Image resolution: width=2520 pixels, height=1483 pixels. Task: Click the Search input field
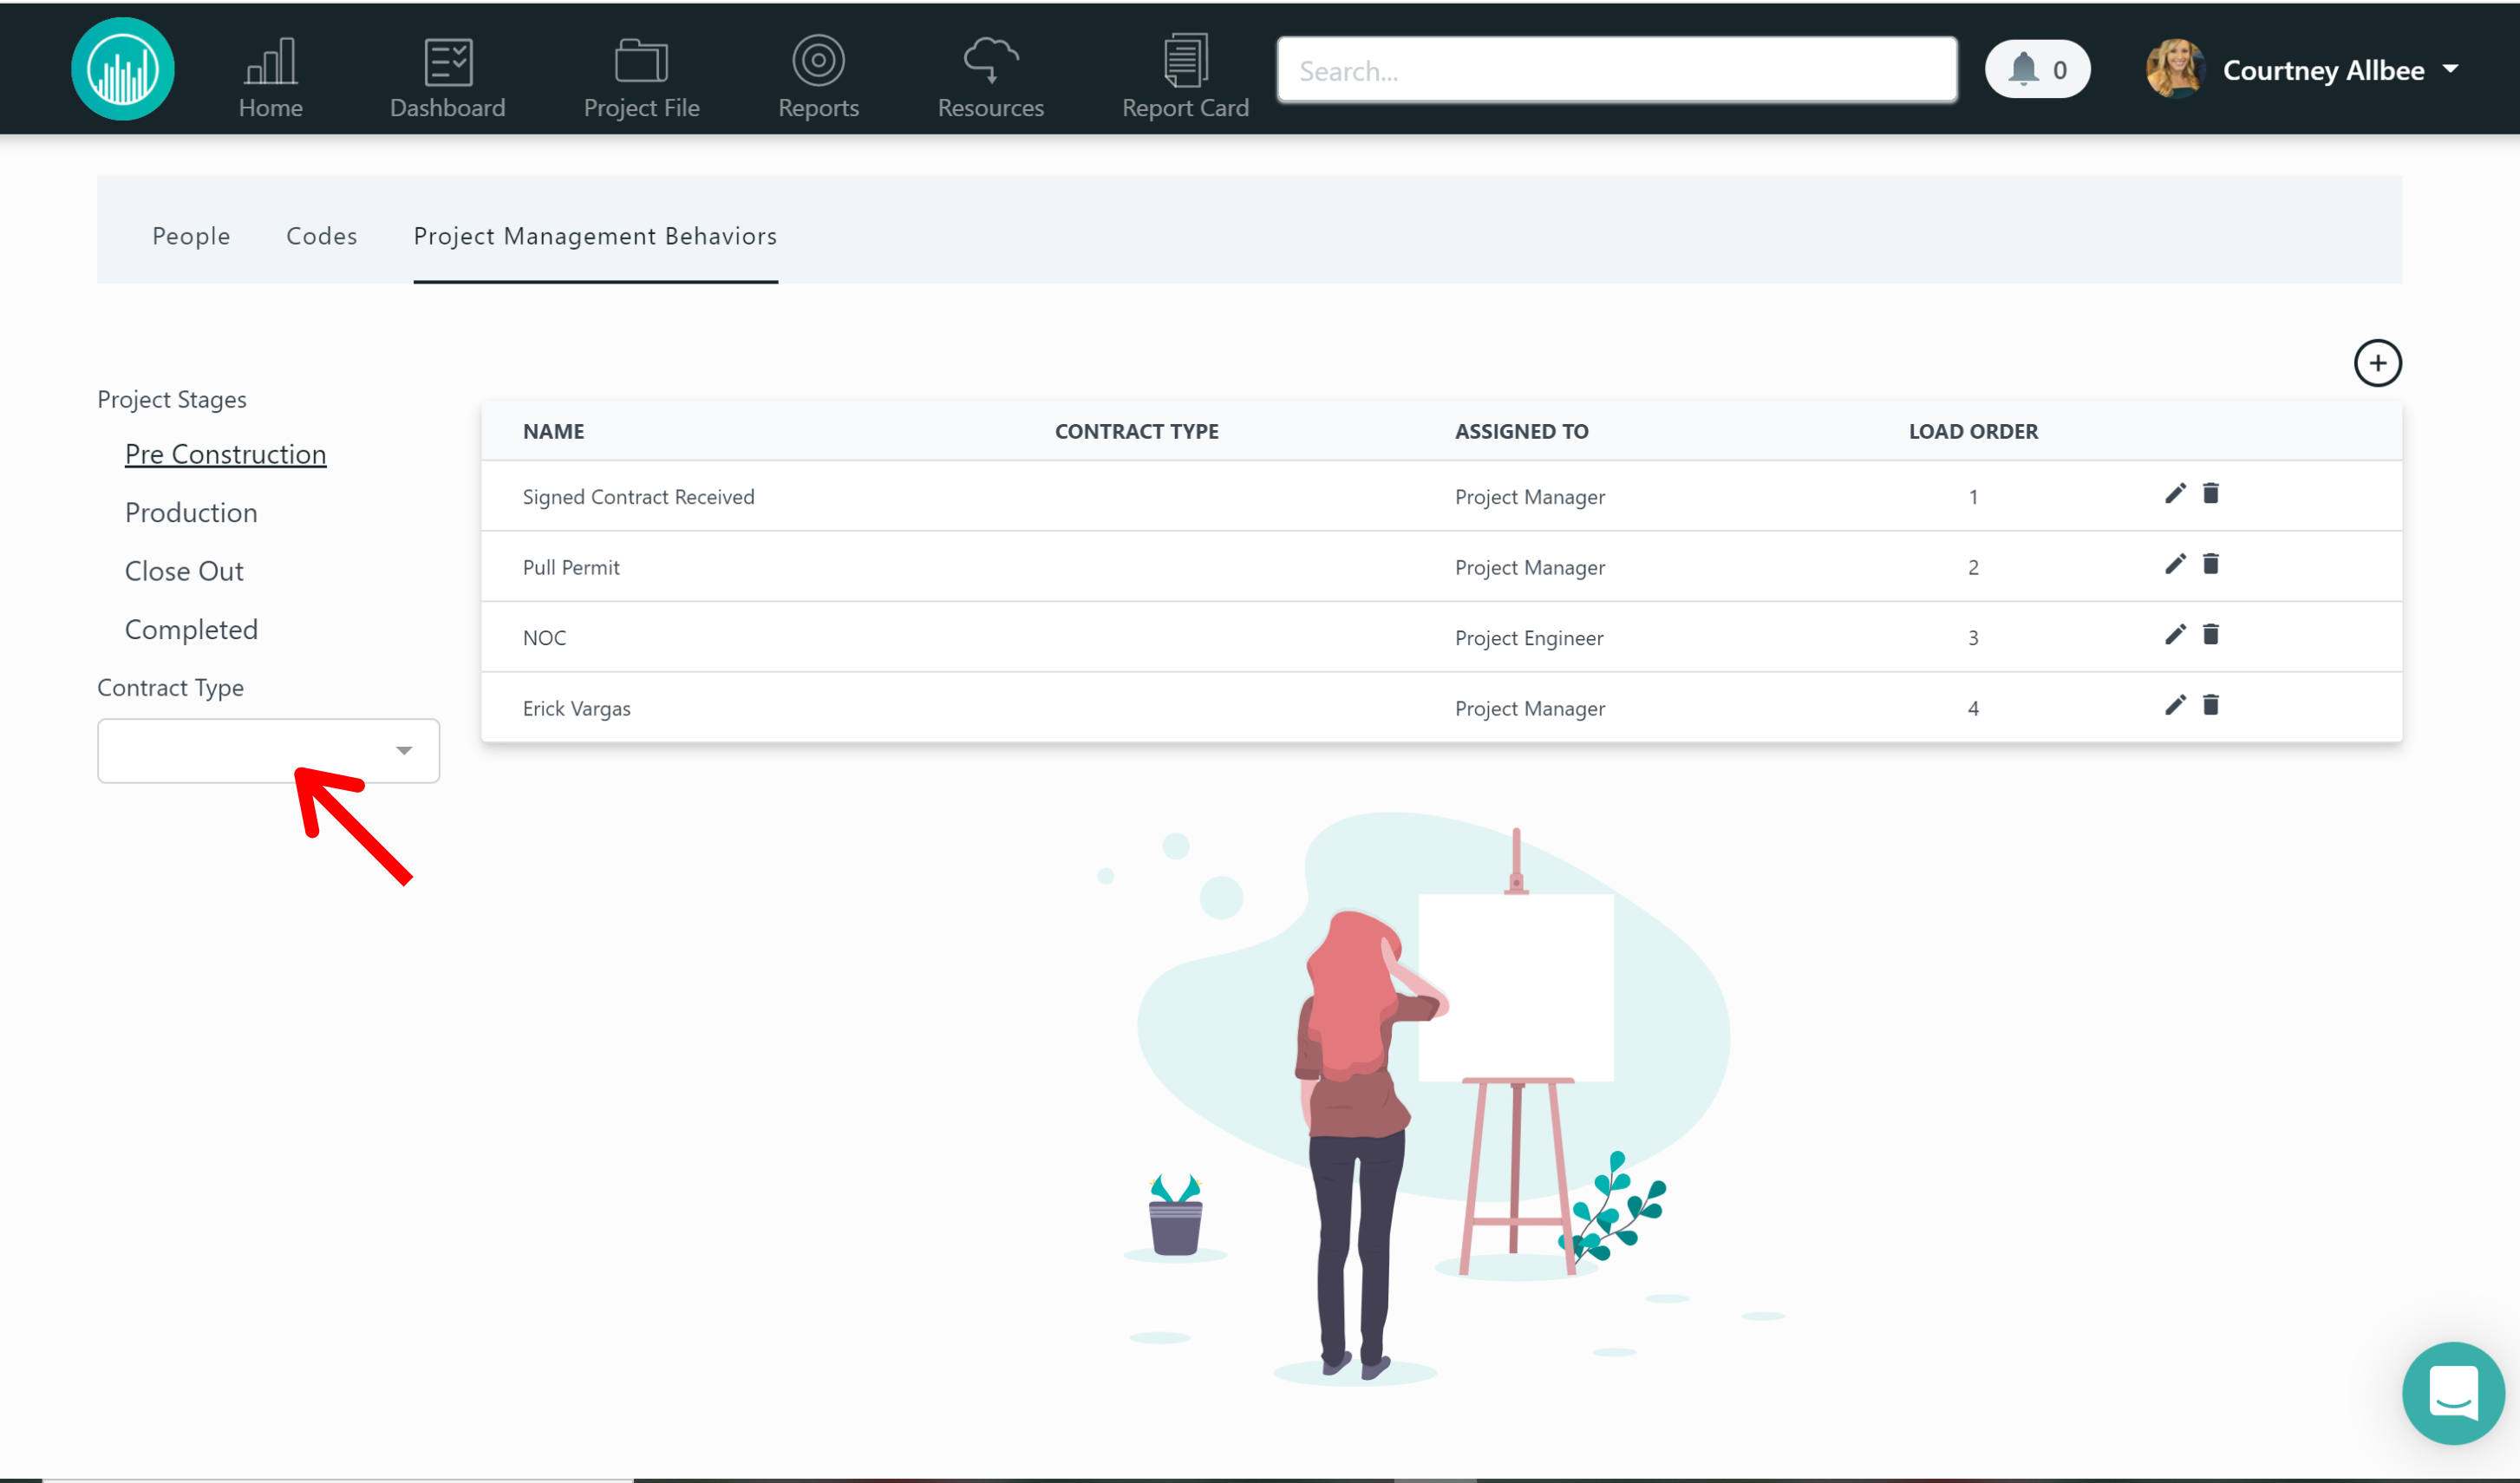click(x=1616, y=70)
